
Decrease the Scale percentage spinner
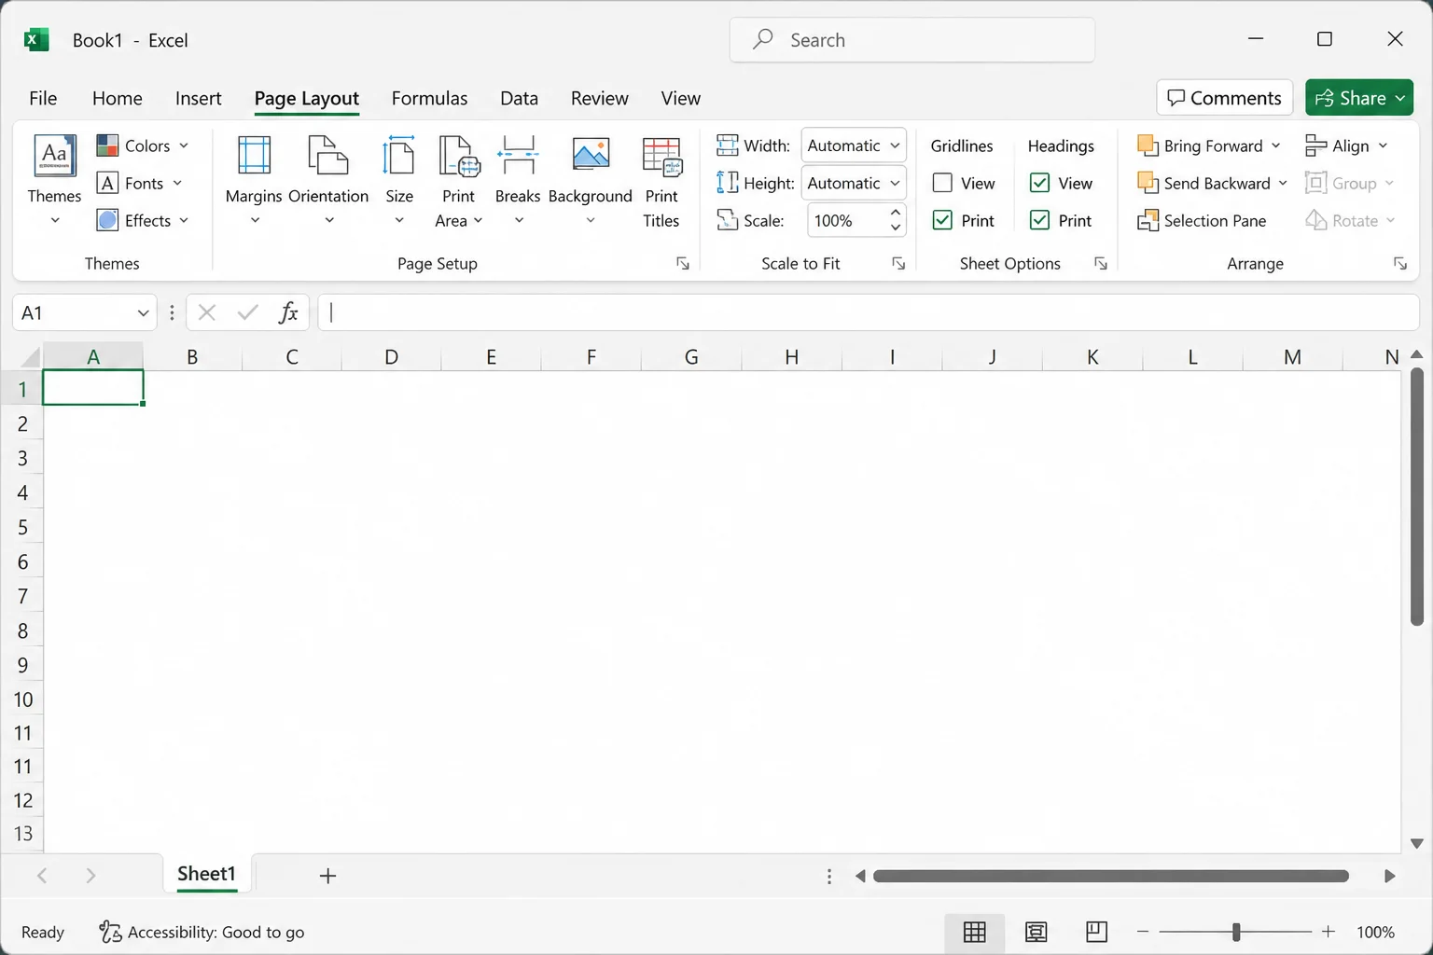pos(895,228)
